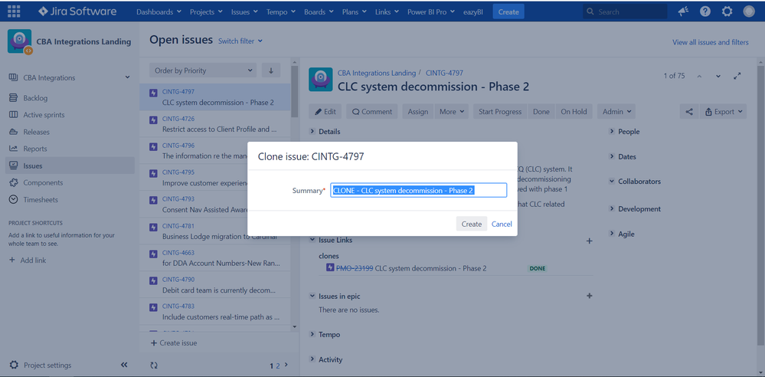The width and height of the screenshot is (765, 377).
Task: Click the Done transition button
Action: coord(541,111)
